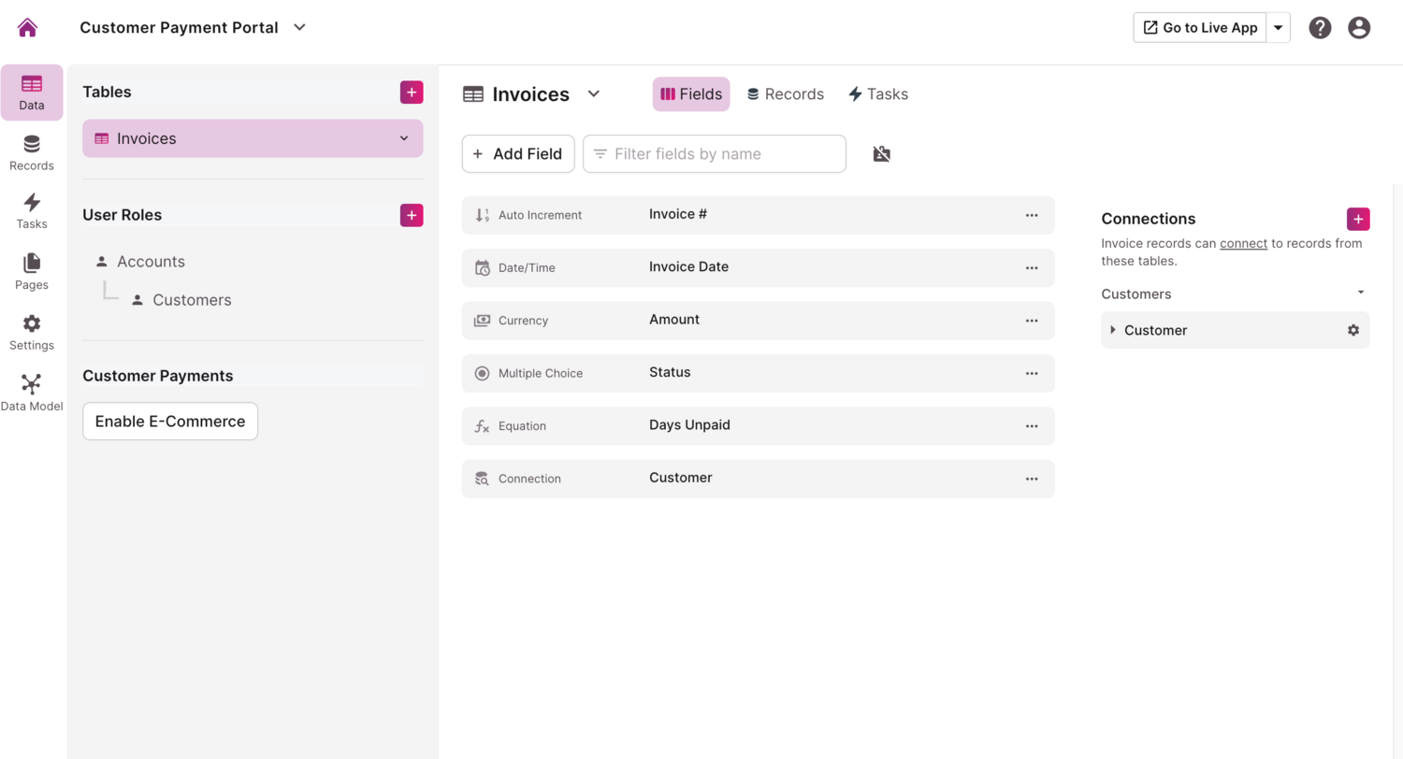This screenshot has height=759, width=1403.
Task: Click the Enable E-Commerce button
Action: [170, 422]
